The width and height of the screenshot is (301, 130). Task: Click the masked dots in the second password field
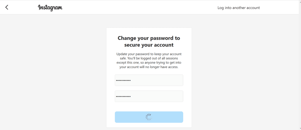(x=123, y=97)
